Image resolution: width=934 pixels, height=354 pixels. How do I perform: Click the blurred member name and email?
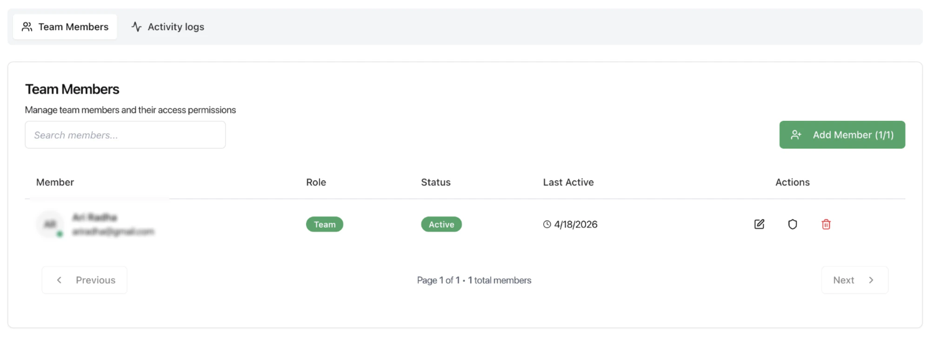(x=113, y=224)
